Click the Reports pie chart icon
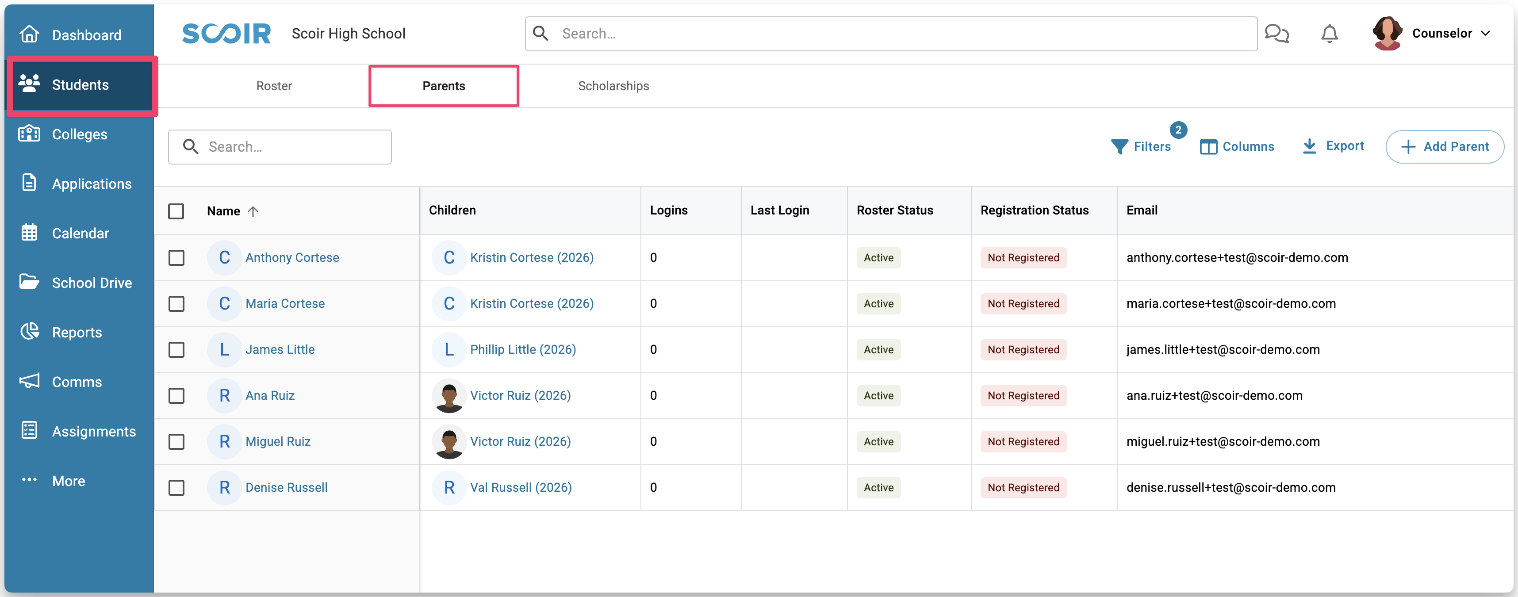The width and height of the screenshot is (1518, 597). click(x=30, y=332)
